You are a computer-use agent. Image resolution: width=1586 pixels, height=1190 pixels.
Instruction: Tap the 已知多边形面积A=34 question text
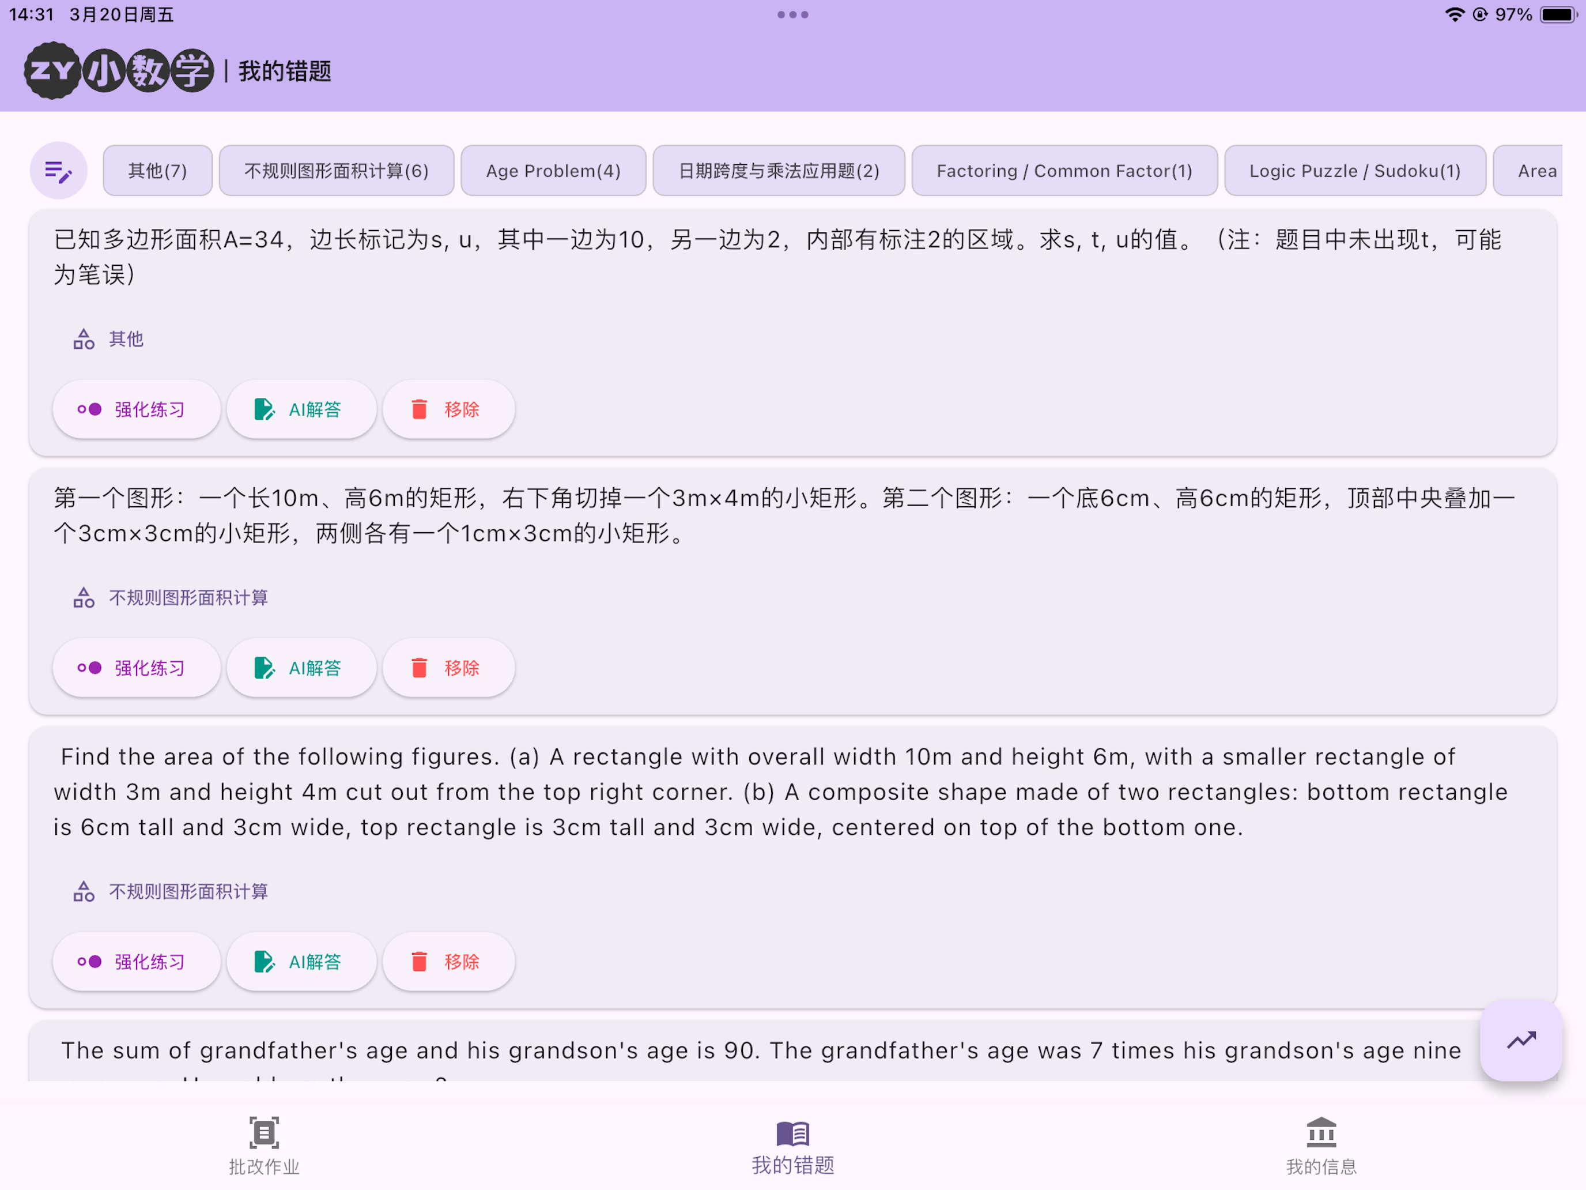pyautogui.click(x=778, y=257)
